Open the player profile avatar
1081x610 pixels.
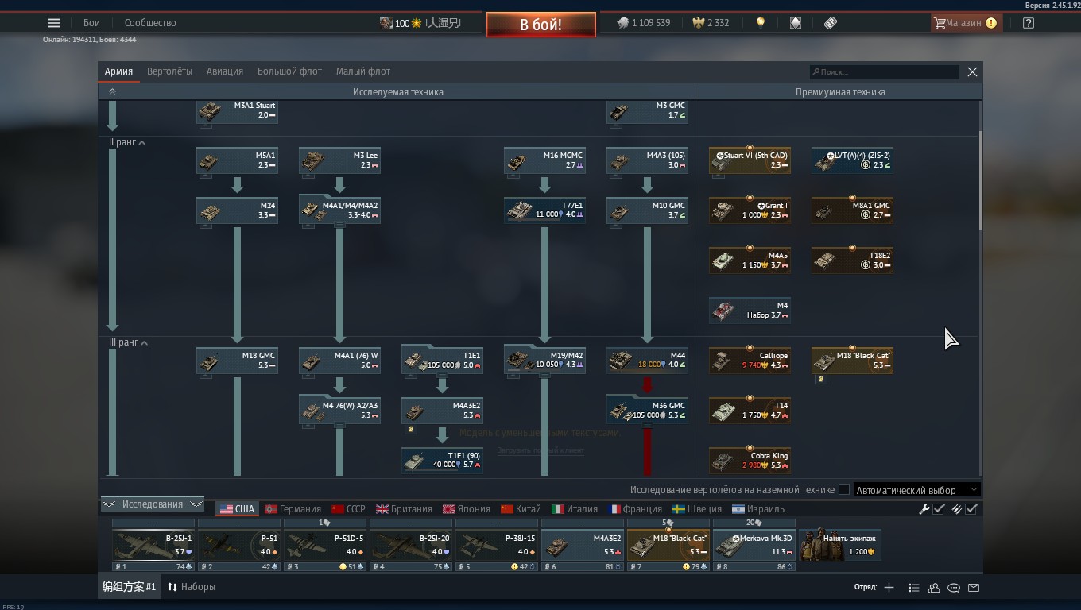click(x=386, y=23)
